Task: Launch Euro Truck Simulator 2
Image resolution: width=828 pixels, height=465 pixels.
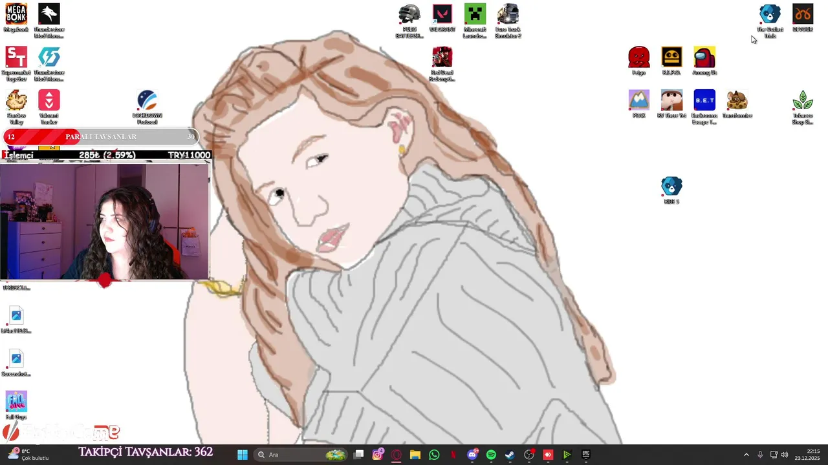Action: 508,21
